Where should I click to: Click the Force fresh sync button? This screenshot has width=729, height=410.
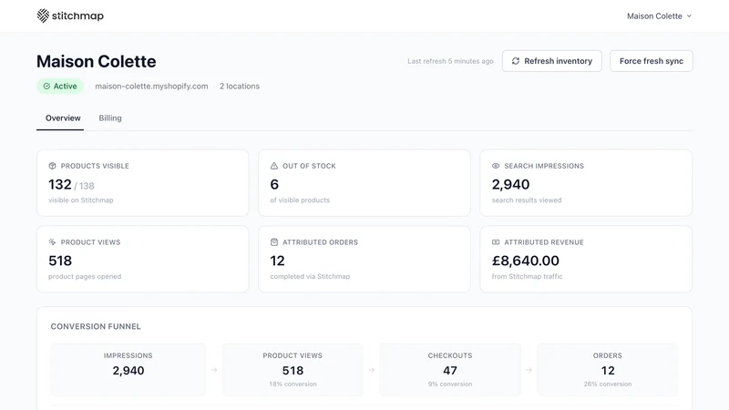pos(652,61)
